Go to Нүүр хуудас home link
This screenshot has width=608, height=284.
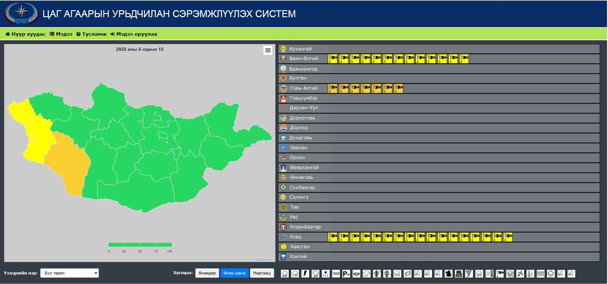point(25,34)
